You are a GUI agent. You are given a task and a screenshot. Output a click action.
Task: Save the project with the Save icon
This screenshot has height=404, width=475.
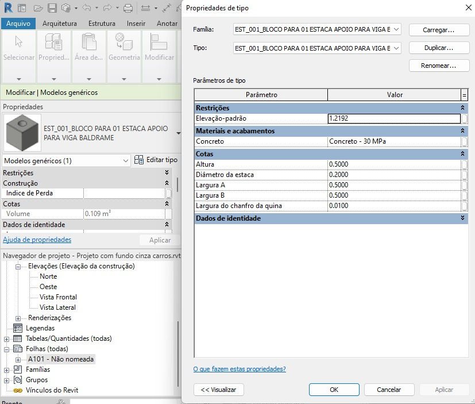(x=52, y=8)
